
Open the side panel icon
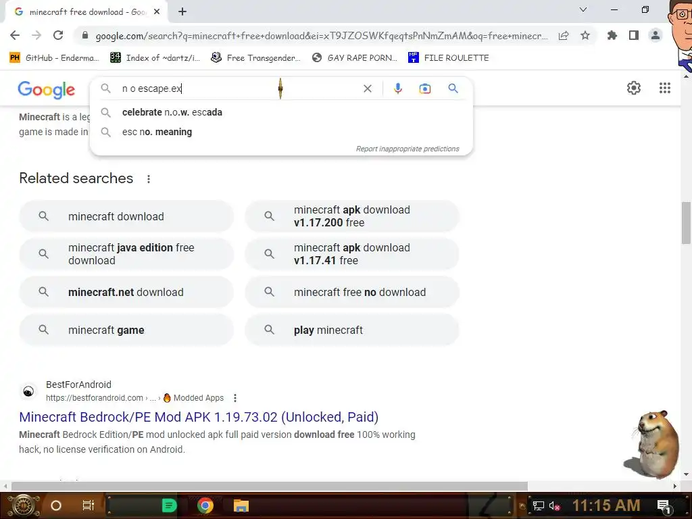(634, 35)
